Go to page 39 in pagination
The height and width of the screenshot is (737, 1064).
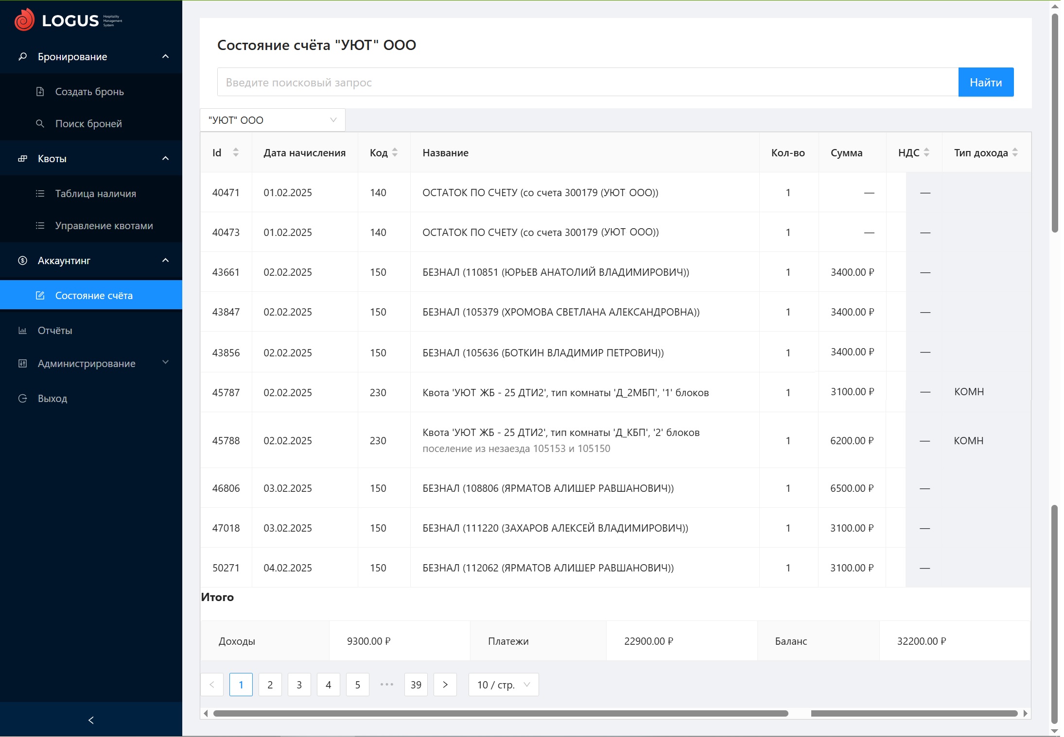416,685
